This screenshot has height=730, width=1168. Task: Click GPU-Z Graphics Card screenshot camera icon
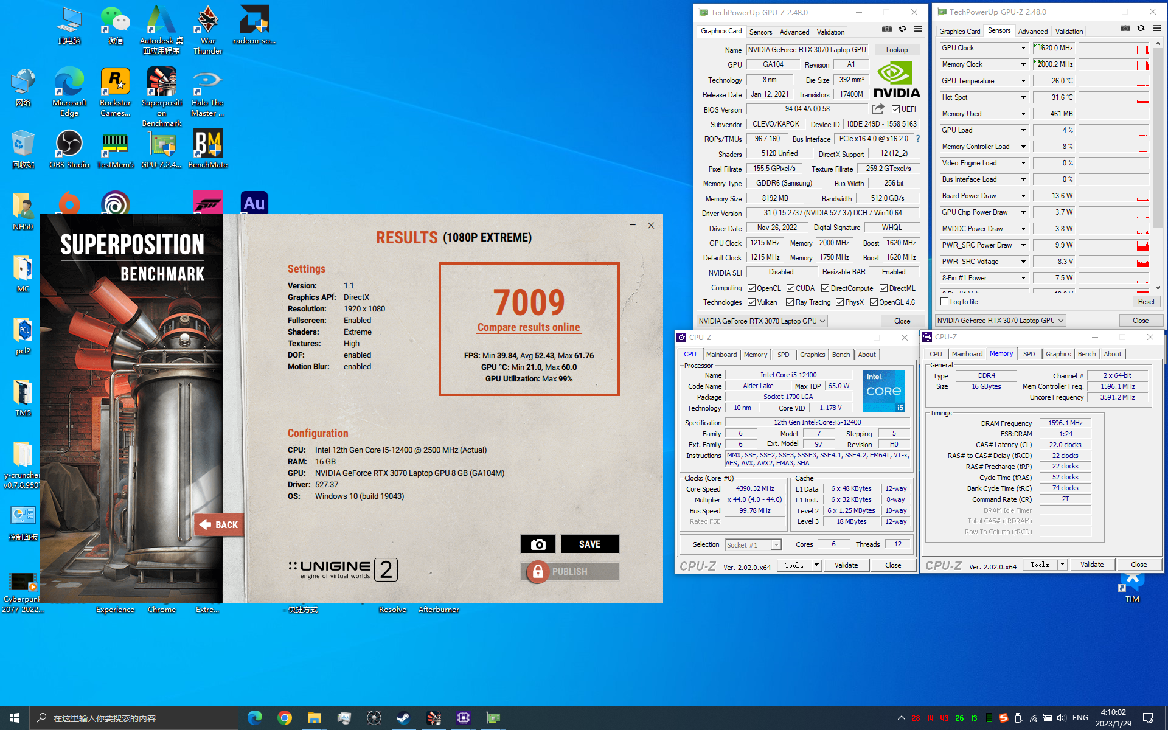887,29
